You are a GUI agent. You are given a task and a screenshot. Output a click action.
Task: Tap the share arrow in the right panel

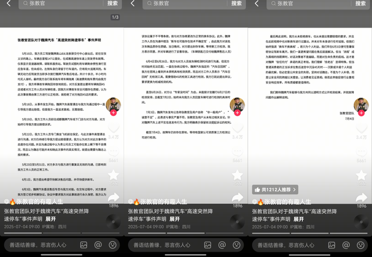point(361,197)
